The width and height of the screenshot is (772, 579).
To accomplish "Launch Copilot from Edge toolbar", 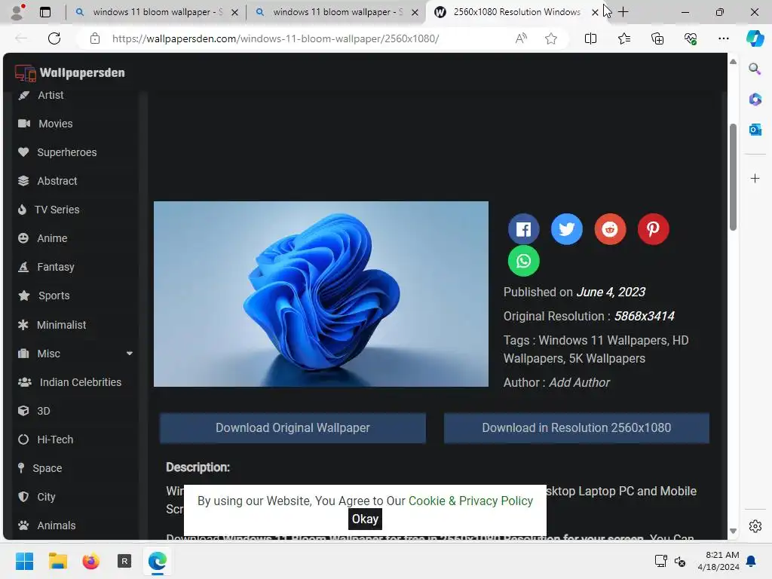I will coord(755,38).
